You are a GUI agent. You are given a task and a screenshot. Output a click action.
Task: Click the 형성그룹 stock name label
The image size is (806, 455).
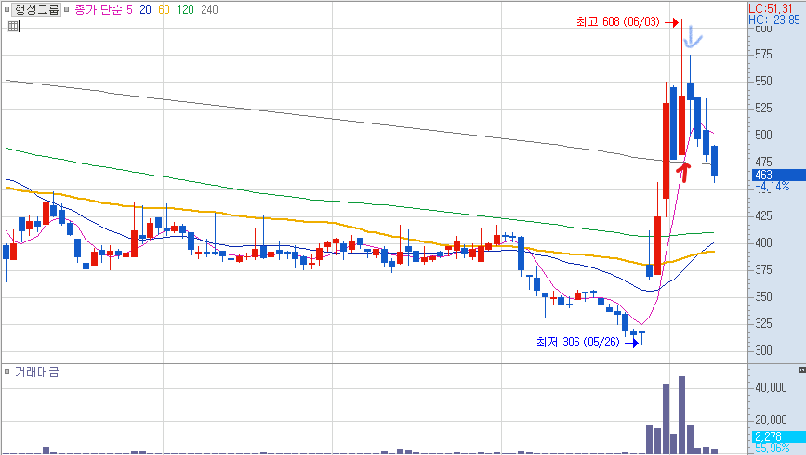tap(36, 9)
